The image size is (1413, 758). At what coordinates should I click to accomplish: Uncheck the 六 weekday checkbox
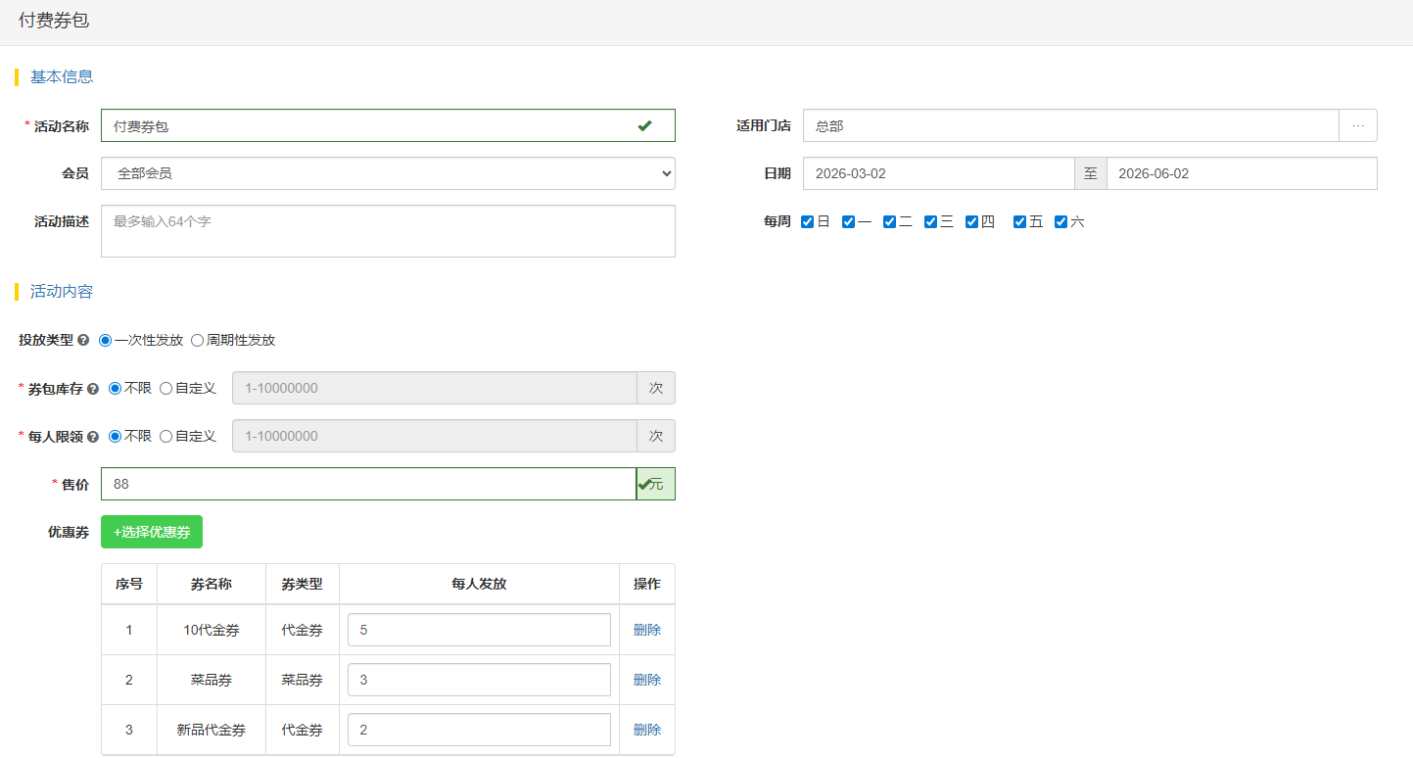pos(1060,222)
